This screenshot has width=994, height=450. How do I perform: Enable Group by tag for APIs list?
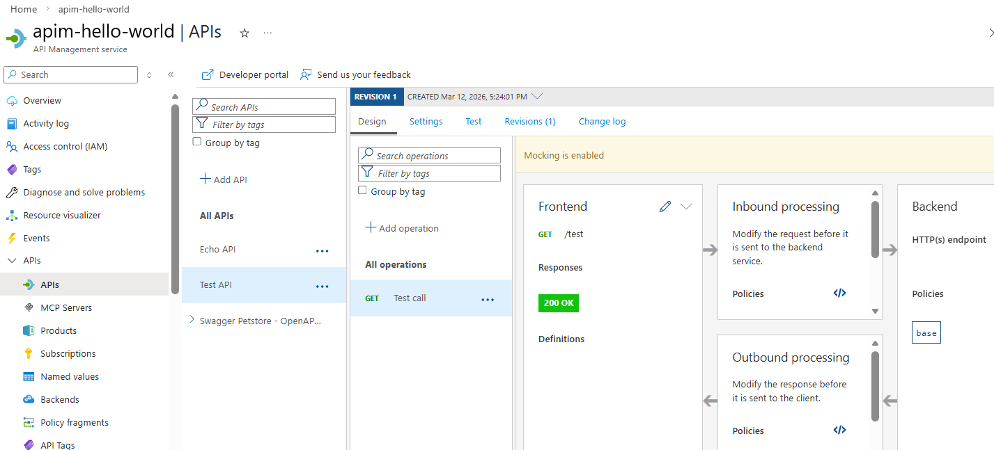[x=197, y=142]
